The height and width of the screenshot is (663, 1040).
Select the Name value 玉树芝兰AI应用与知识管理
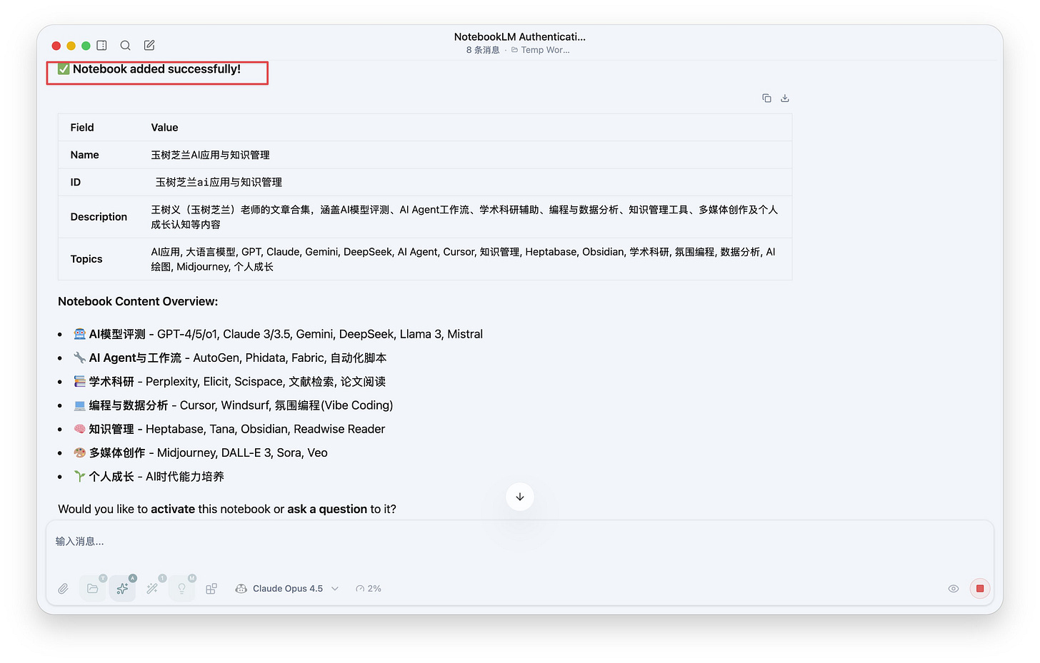(210, 155)
